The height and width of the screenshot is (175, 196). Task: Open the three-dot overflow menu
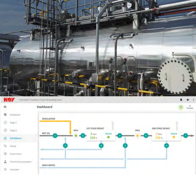(x=193, y=100)
